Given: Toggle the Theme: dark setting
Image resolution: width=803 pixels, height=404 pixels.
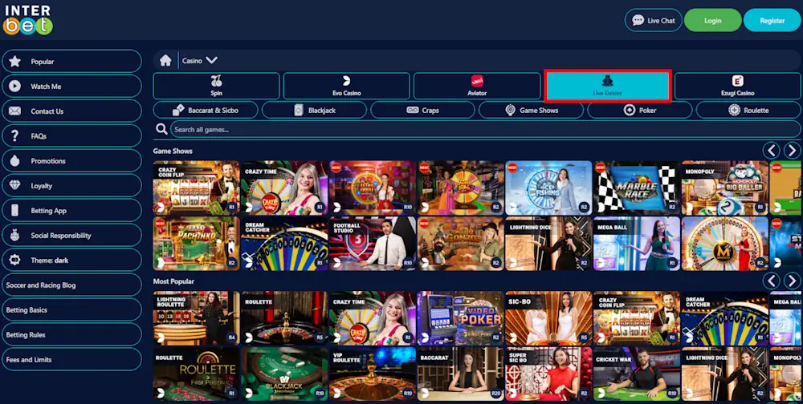Looking at the screenshot, I should [x=71, y=260].
